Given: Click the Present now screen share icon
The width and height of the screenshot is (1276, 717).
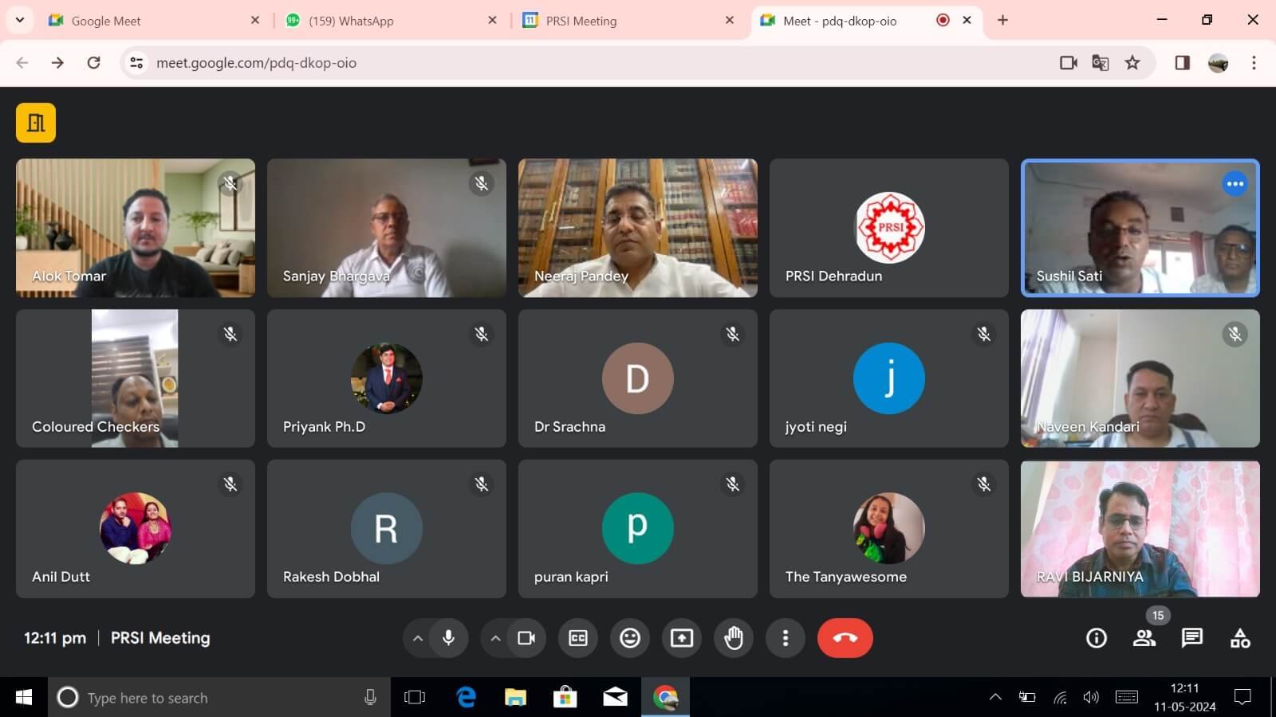Looking at the screenshot, I should [682, 638].
